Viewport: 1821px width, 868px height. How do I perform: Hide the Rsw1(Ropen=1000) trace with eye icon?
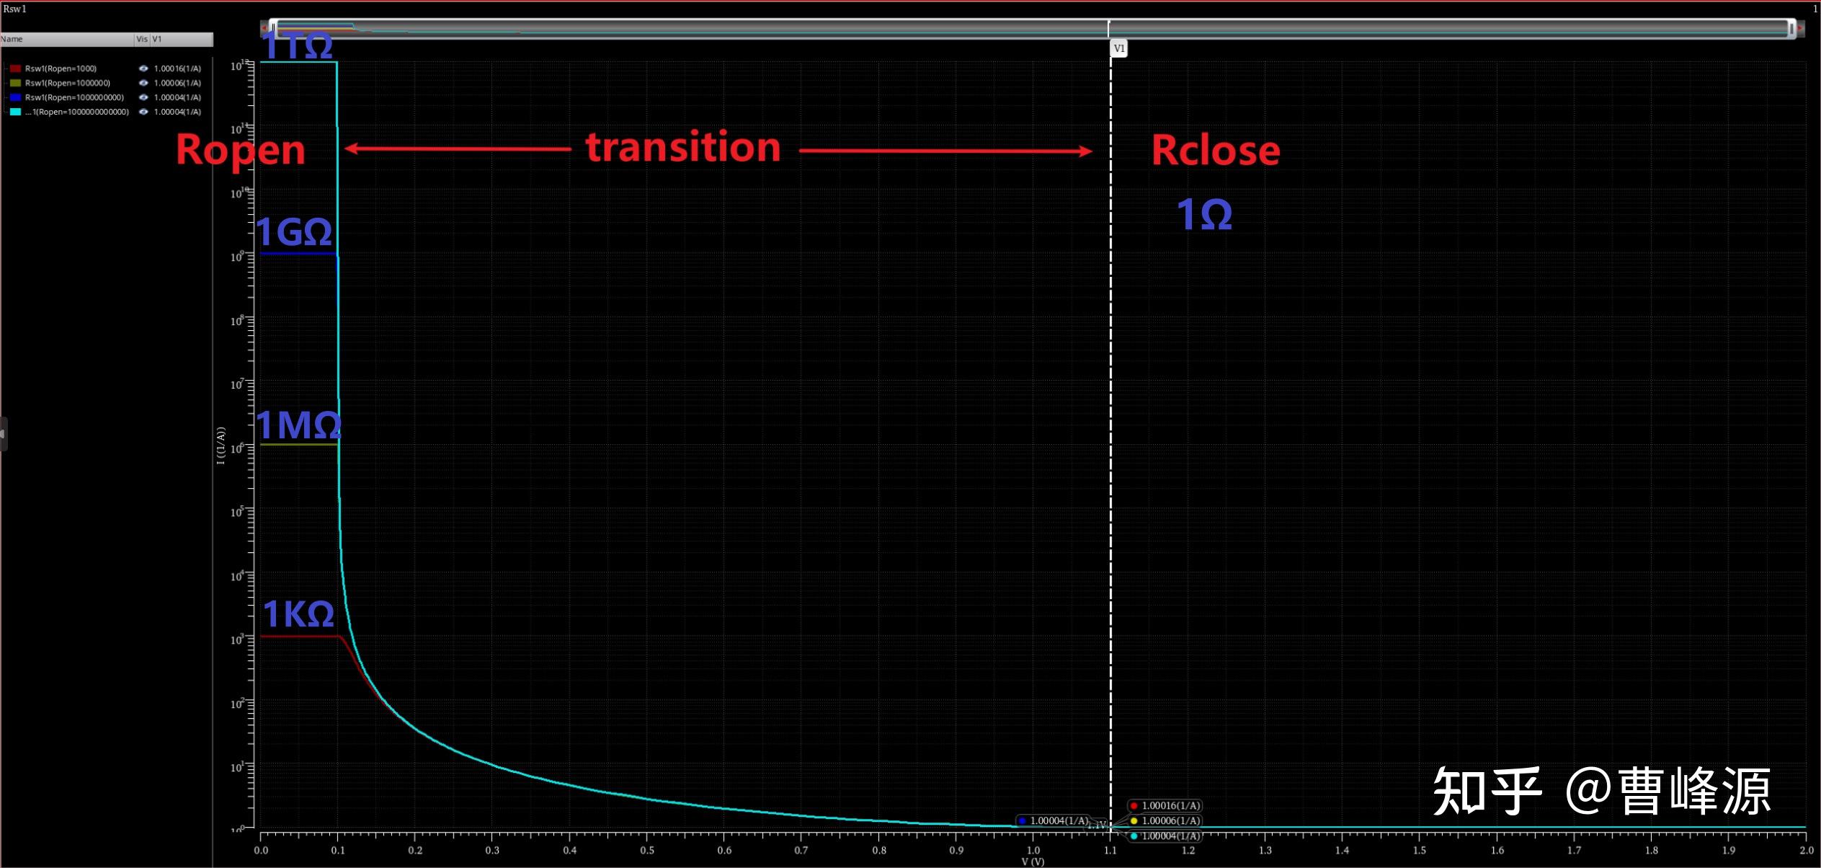pos(143,68)
